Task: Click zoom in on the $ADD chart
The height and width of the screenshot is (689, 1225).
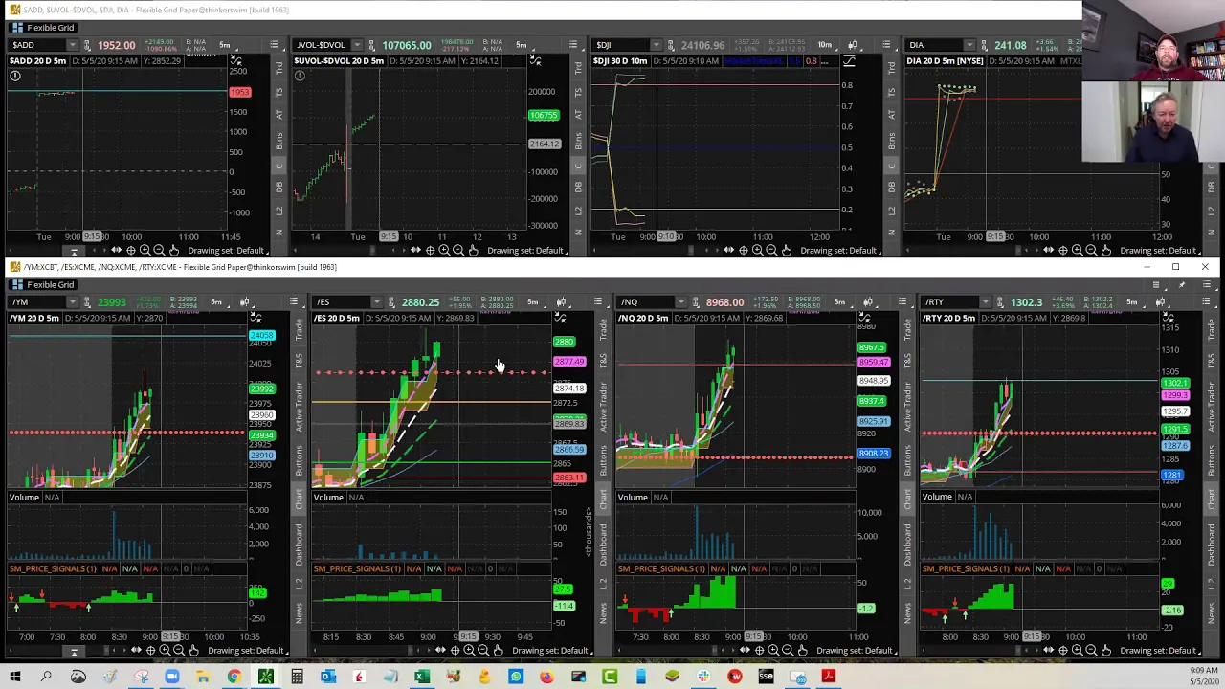Action: [x=145, y=251]
